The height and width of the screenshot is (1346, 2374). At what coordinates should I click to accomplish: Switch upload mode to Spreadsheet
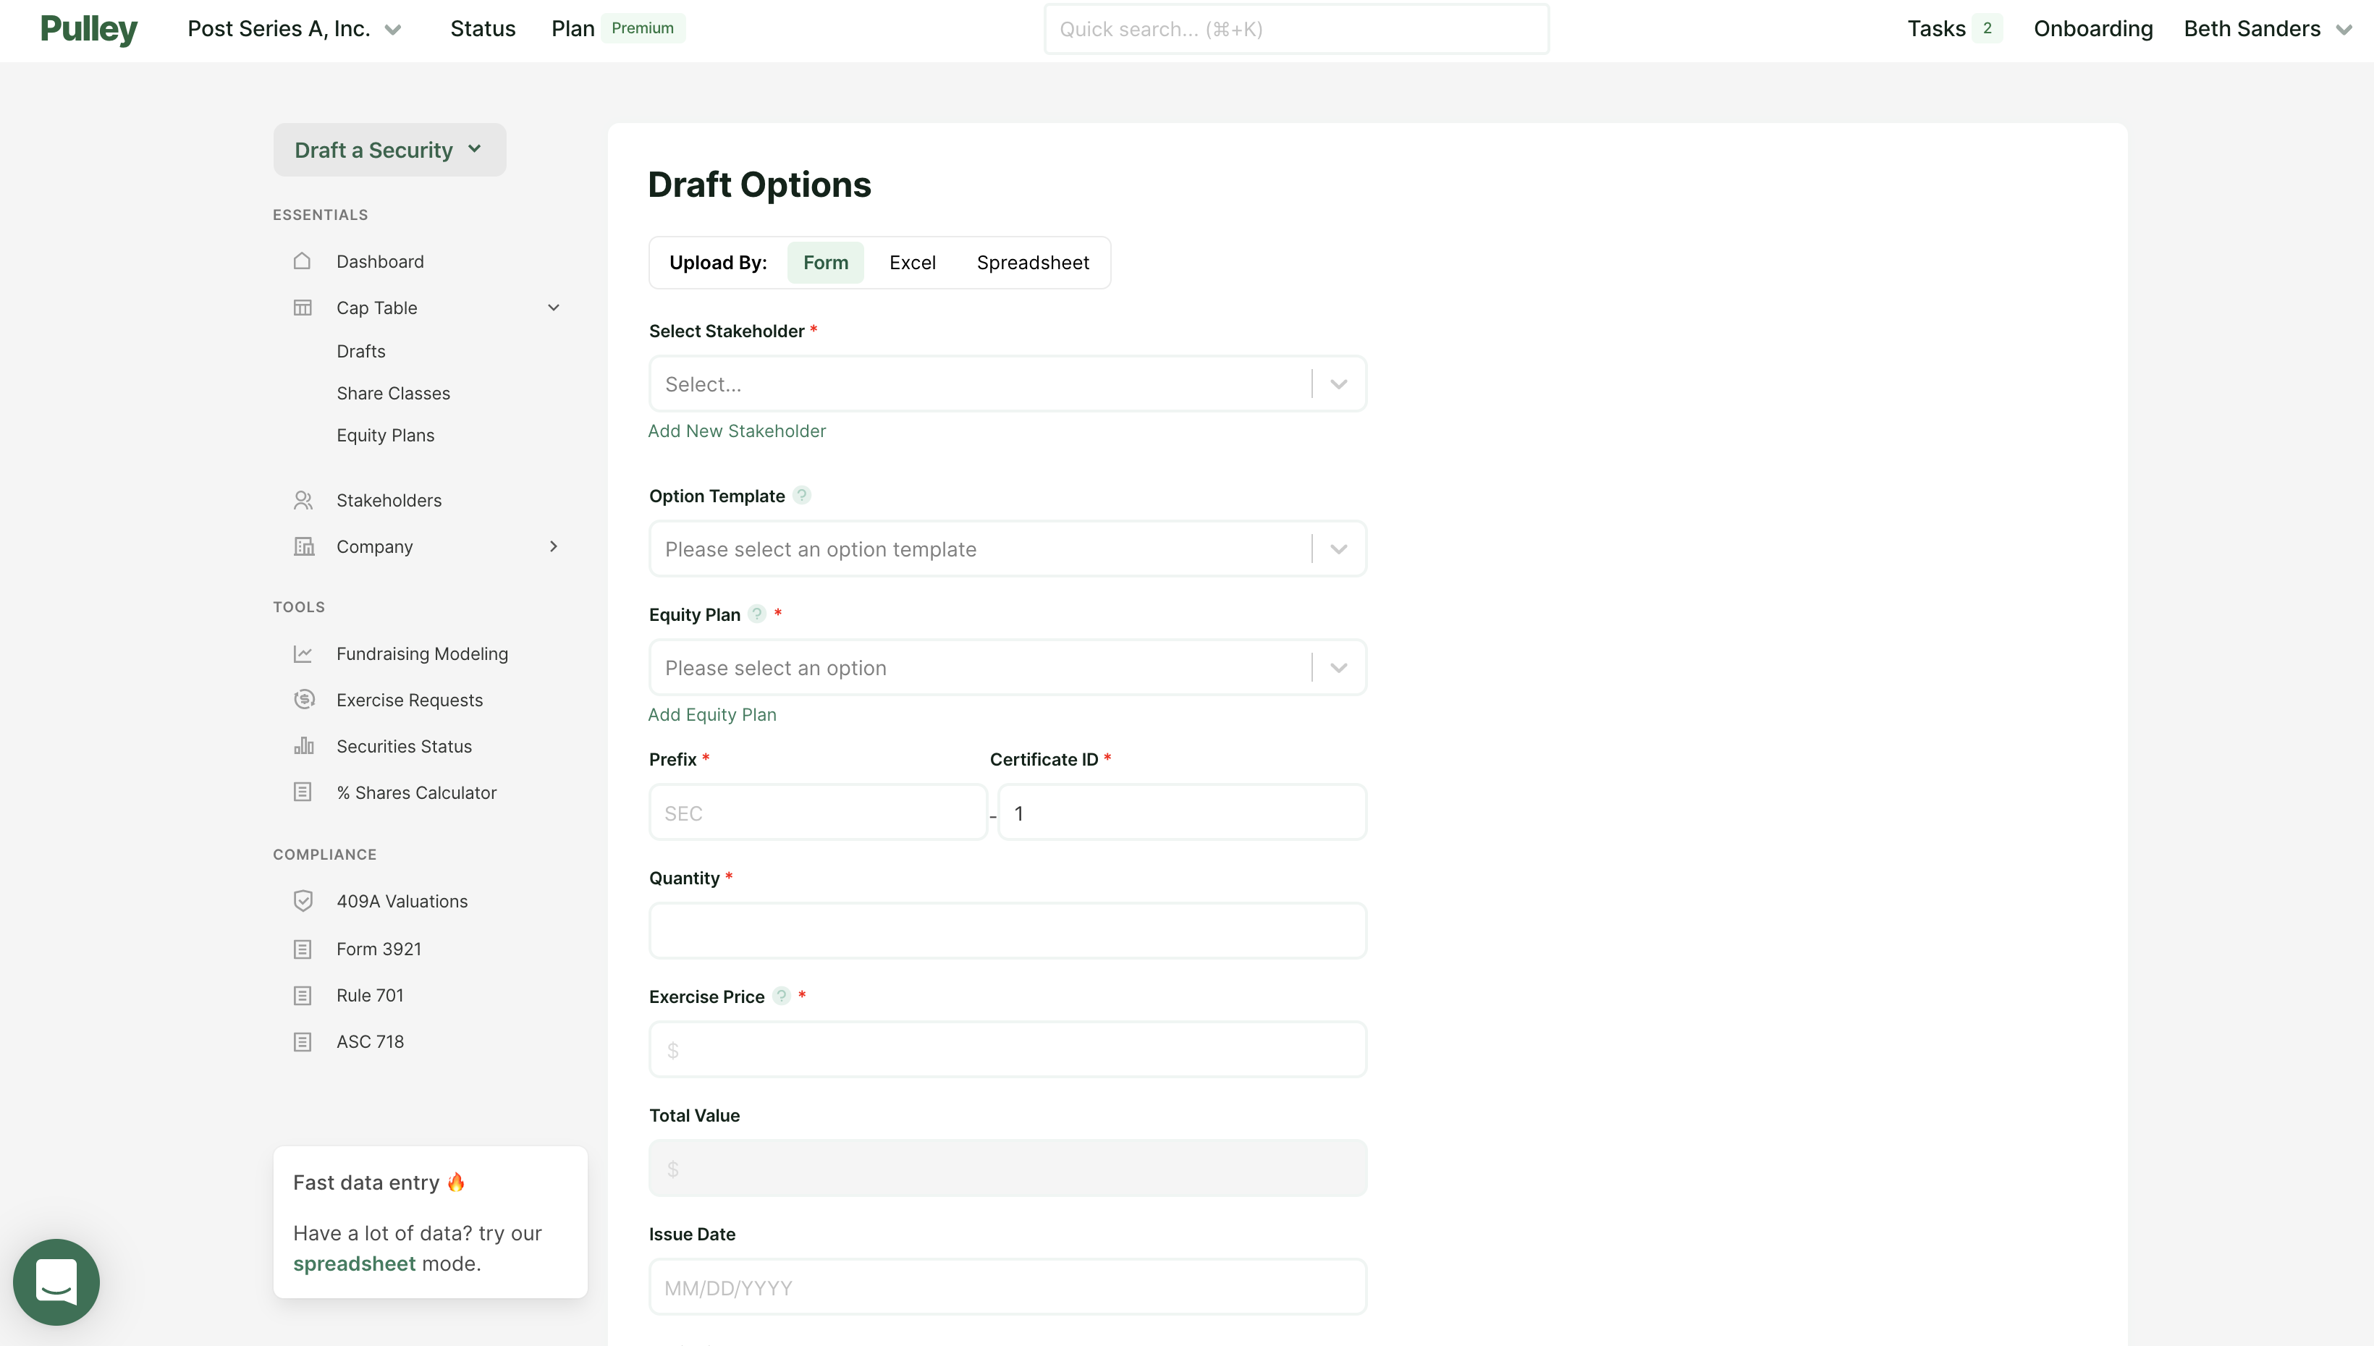coord(1033,262)
